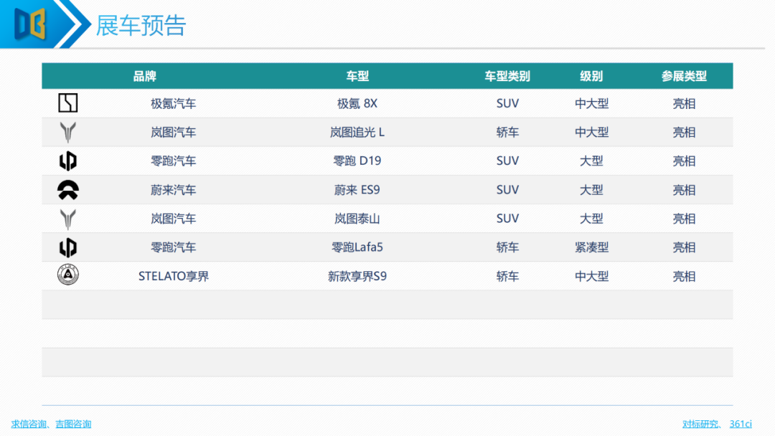Screen dimensions: 775x436
Task: Click the 紧凑型 level cell
Action: pos(591,247)
